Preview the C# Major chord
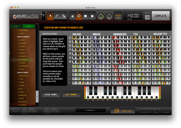This screenshot has width=181, height=128. point(82,66)
